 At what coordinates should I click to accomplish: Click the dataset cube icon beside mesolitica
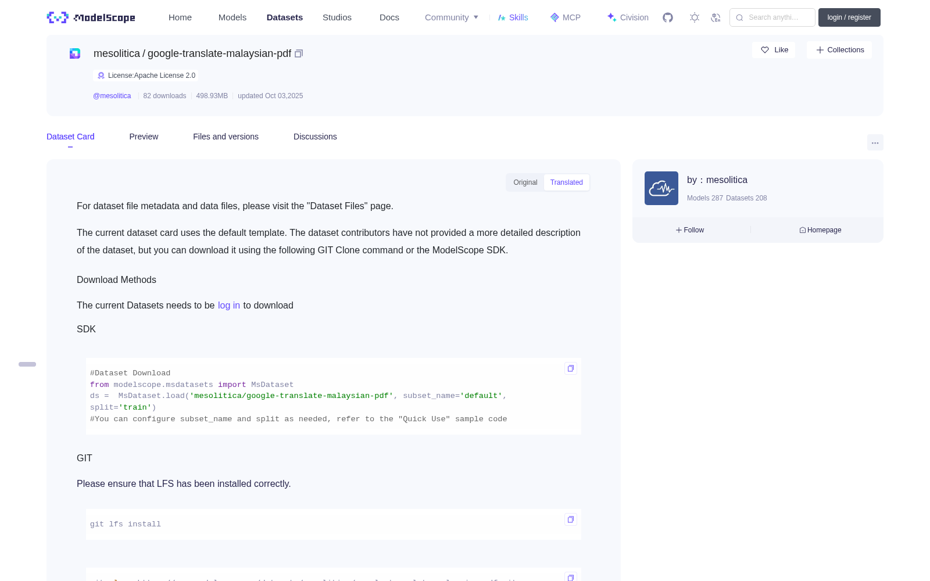coord(75,53)
